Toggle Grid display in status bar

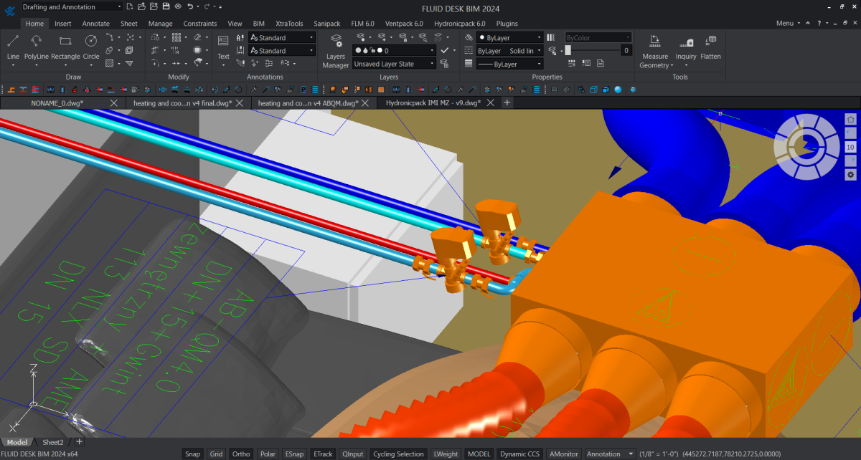(x=216, y=454)
